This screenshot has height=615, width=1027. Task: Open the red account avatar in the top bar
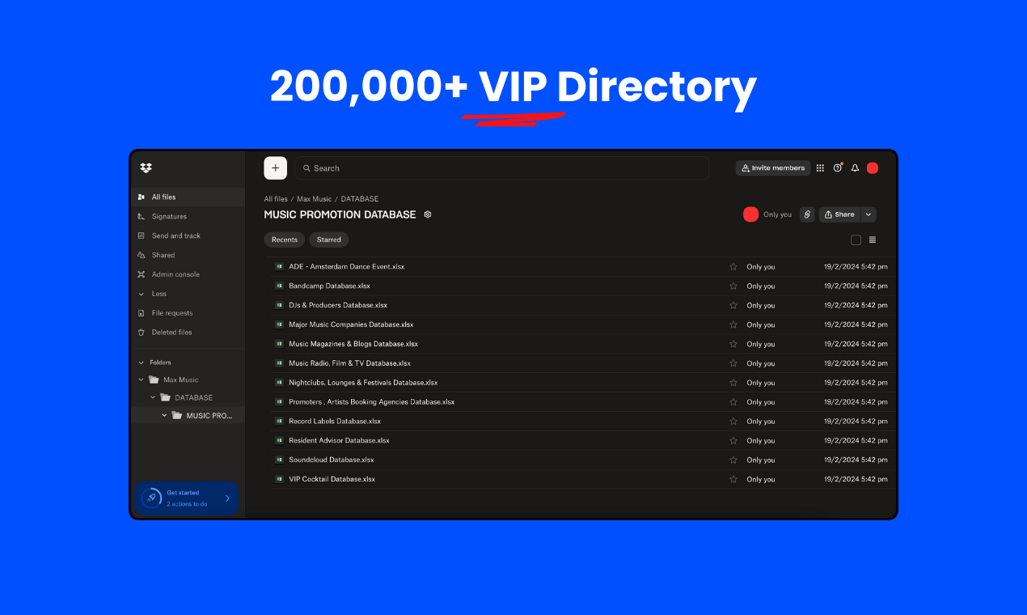pyautogui.click(x=873, y=168)
